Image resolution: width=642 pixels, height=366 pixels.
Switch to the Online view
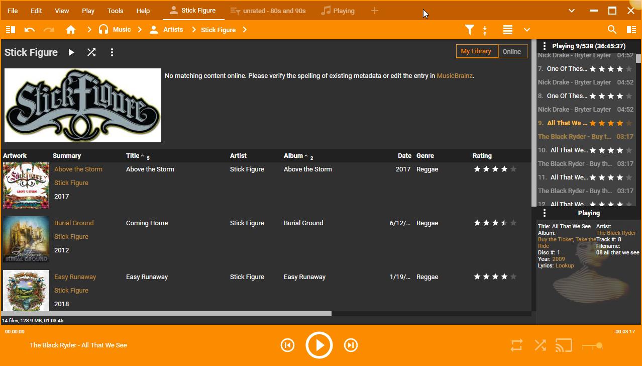coord(511,51)
